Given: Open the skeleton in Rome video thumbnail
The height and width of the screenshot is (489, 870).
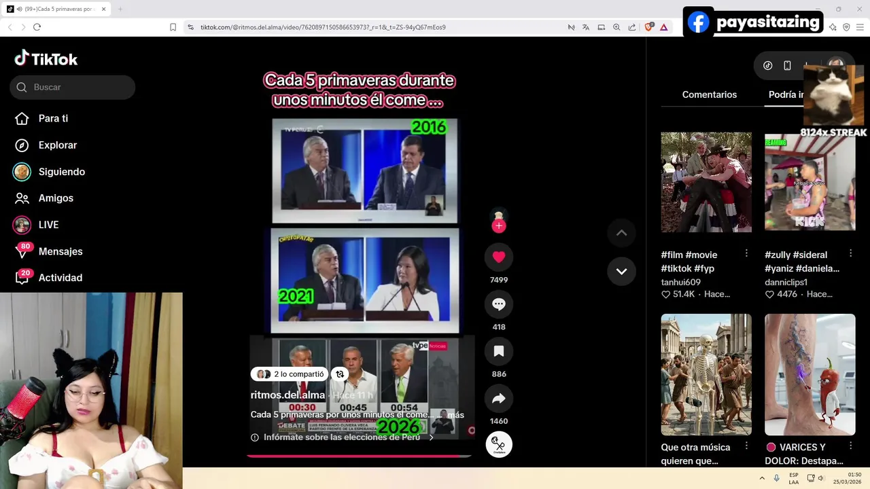Looking at the screenshot, I should [x=706, y=374].
